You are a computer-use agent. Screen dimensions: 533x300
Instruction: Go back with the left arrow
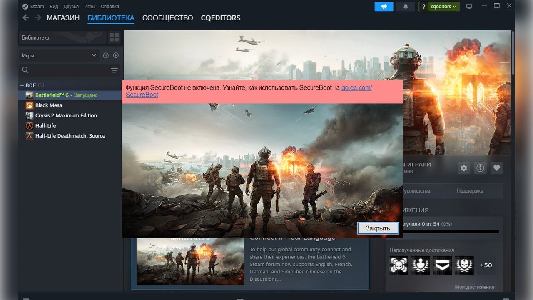point(26,17)
